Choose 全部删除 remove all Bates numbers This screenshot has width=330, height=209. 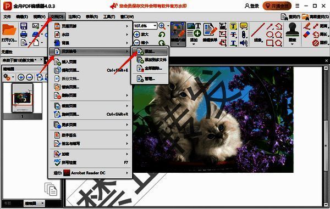click(150, 68)
